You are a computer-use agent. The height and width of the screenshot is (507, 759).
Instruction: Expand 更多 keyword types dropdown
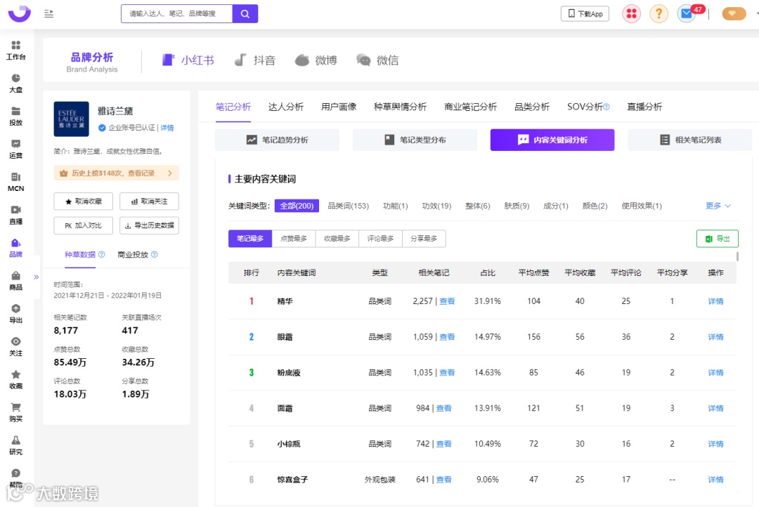point(718,206)
